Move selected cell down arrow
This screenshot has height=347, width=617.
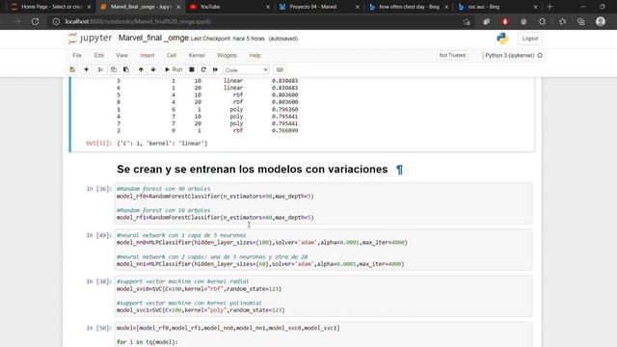click(153, 69)
